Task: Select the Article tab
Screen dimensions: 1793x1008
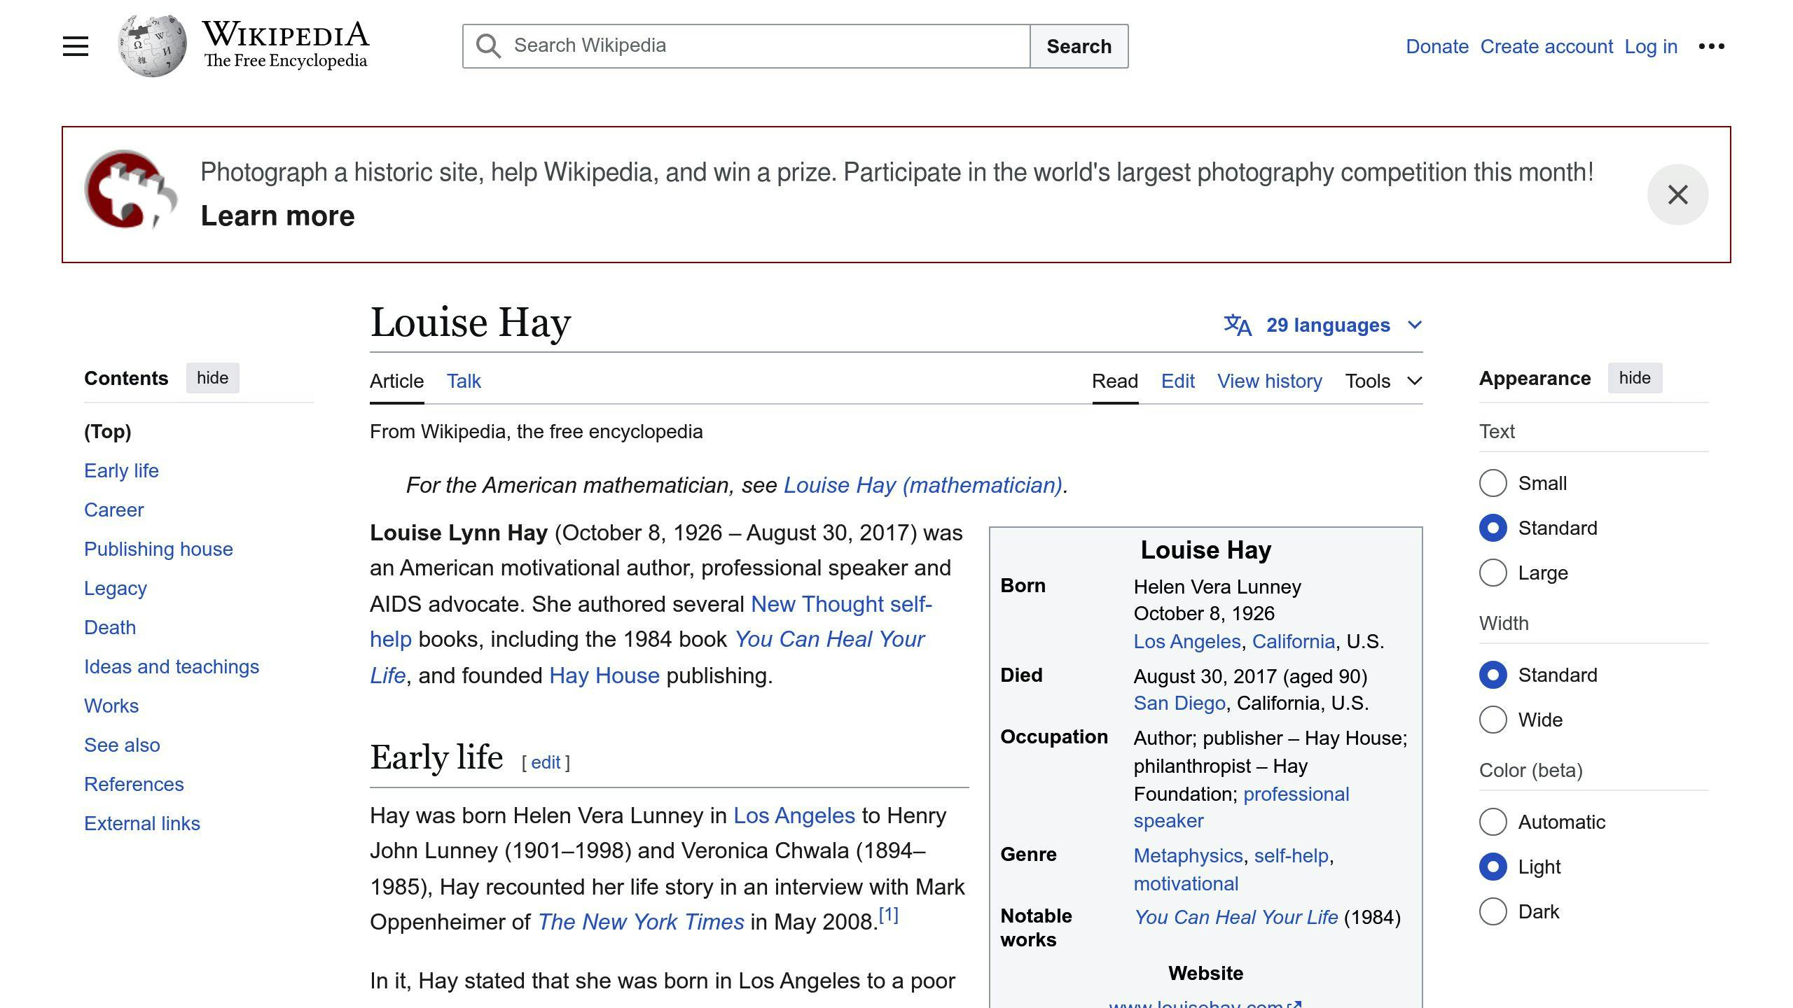Action: tap(396, 381)
